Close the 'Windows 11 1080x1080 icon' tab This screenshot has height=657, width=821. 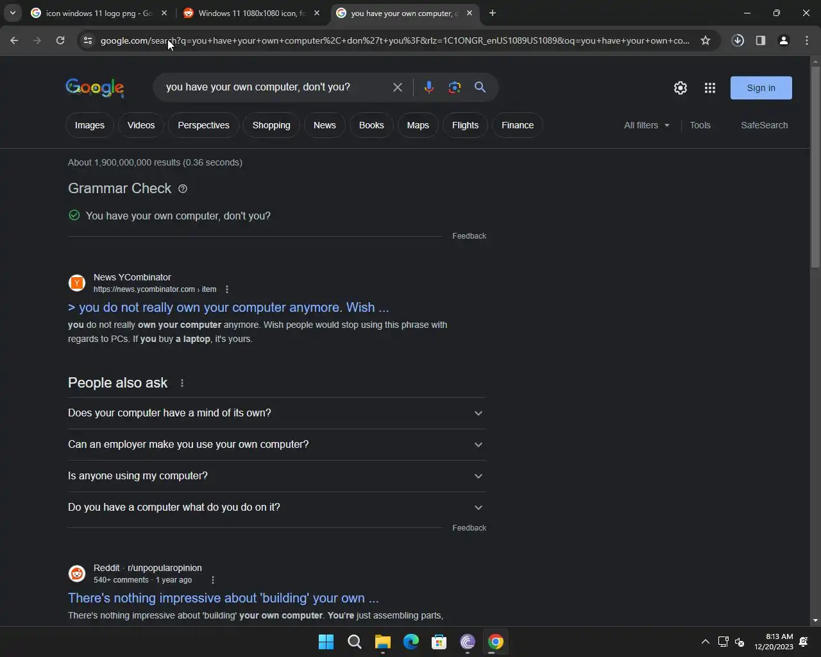point(317,13)
